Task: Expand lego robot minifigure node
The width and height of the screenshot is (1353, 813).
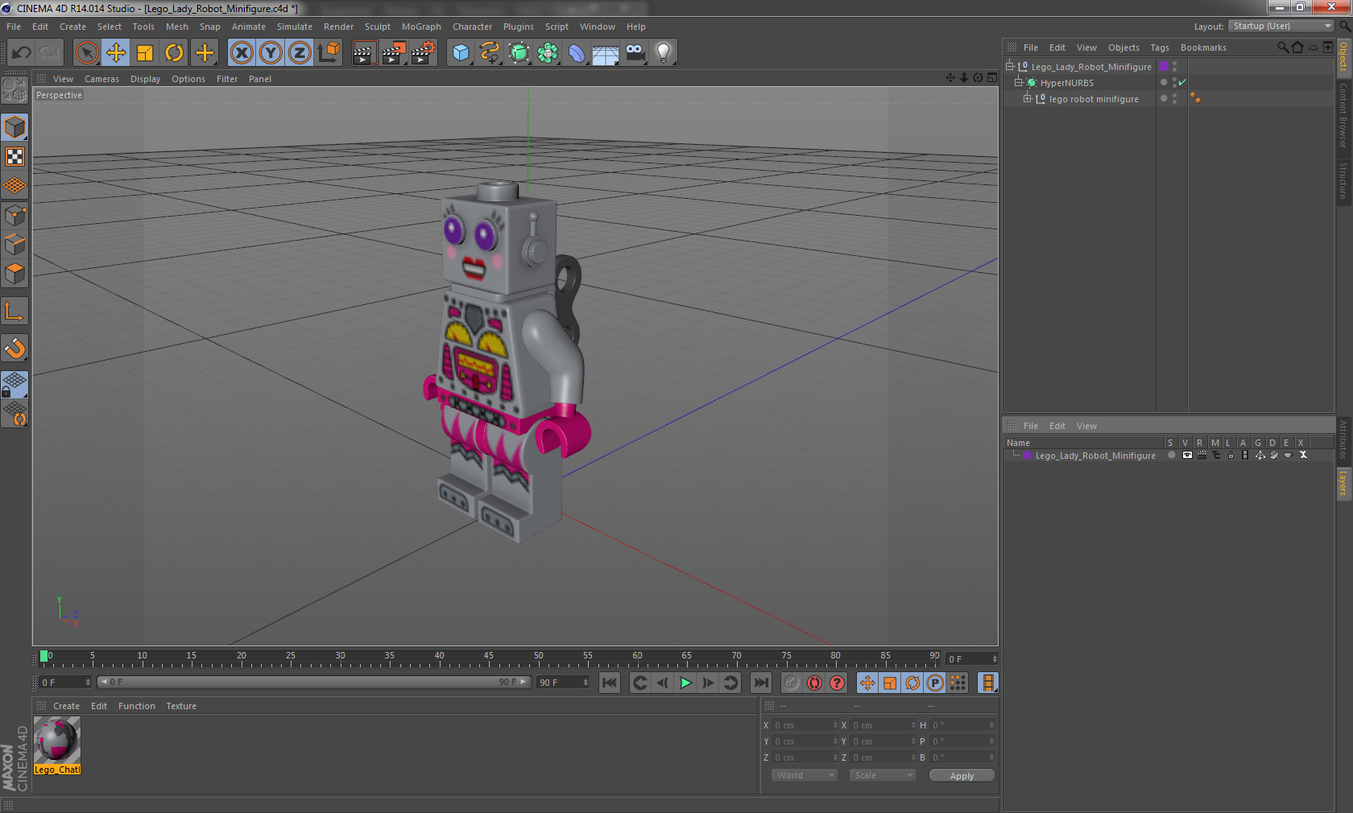Action: tap(1027, 98)
